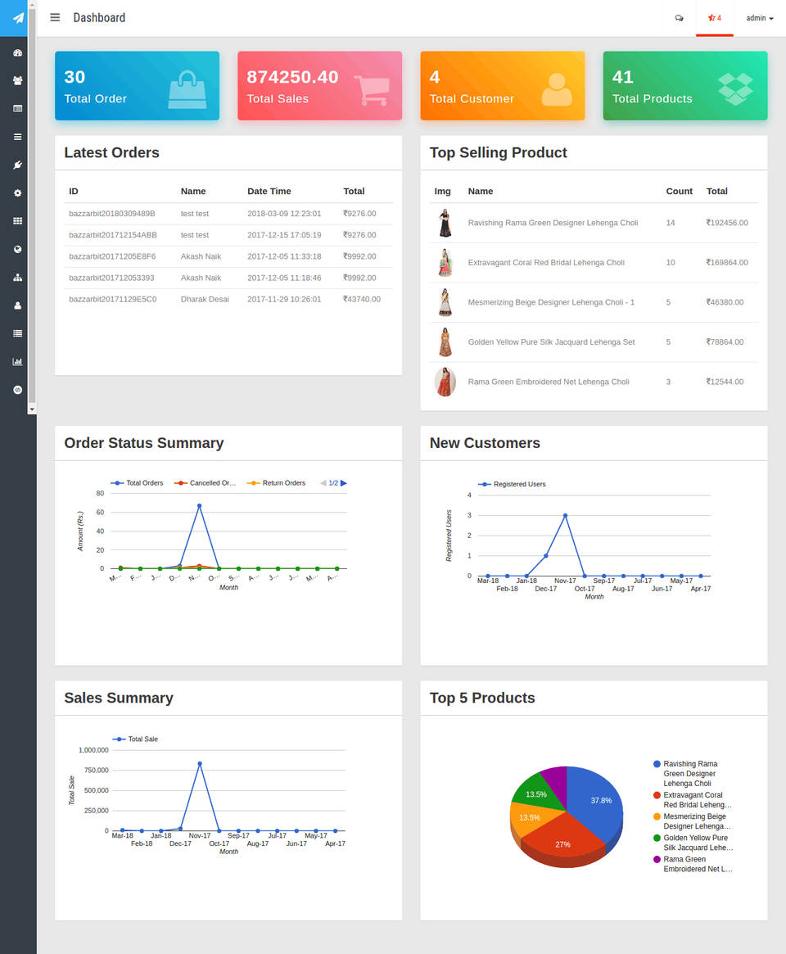Click Ravishing Rama Green Lehenga product thumbnail
Viewport: 786px width, 954px height.
[445, 223]
